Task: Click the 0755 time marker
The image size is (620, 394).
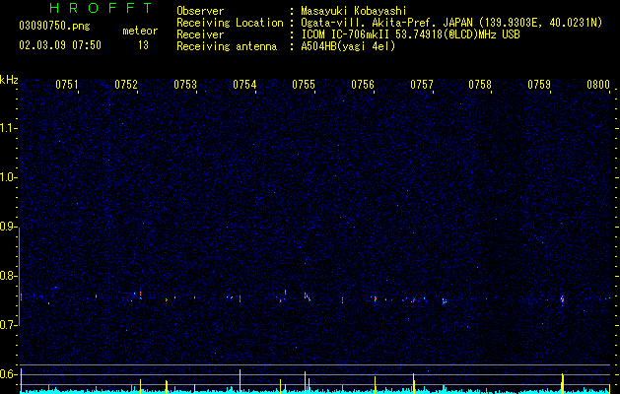Action: point(304,85)
